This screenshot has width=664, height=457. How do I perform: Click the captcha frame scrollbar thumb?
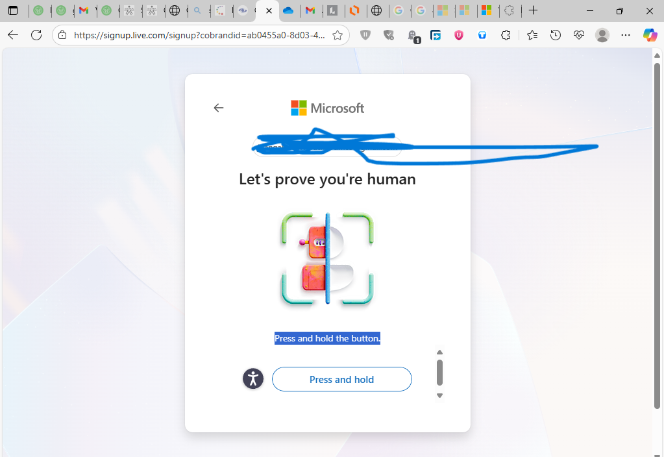(x=439, y=373)
